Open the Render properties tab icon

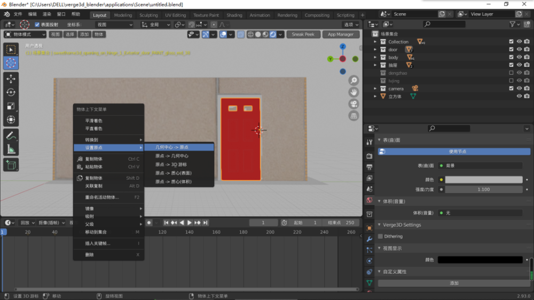click(370, 156)
